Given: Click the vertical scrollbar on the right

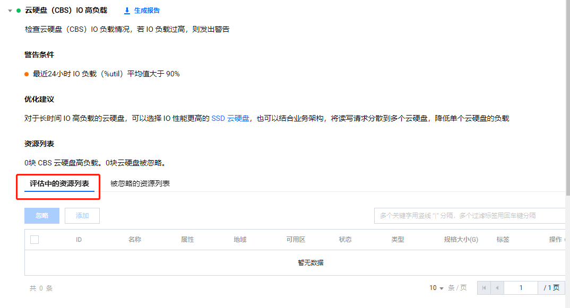Looking at the screenshot, I should 568,98.
